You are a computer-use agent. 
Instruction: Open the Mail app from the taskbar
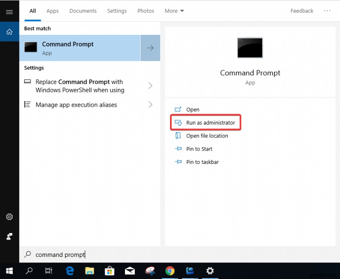point(130,270)
